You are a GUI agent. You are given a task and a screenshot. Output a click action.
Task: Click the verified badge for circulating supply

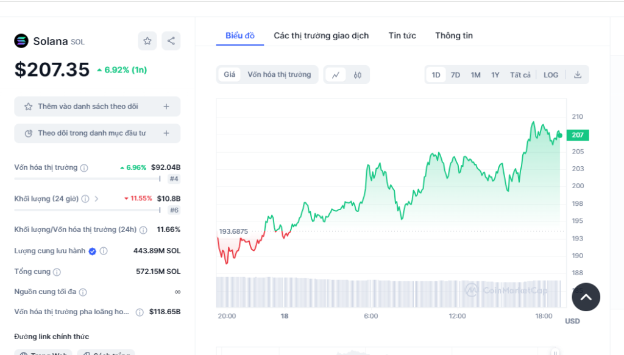coord(93,251)
